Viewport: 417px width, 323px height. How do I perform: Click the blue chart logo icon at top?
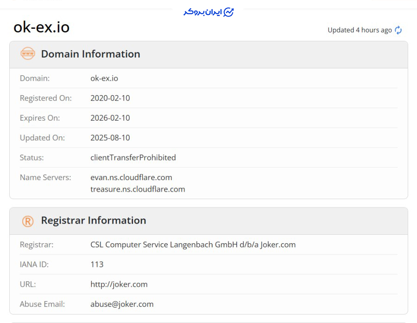[228, 12]
